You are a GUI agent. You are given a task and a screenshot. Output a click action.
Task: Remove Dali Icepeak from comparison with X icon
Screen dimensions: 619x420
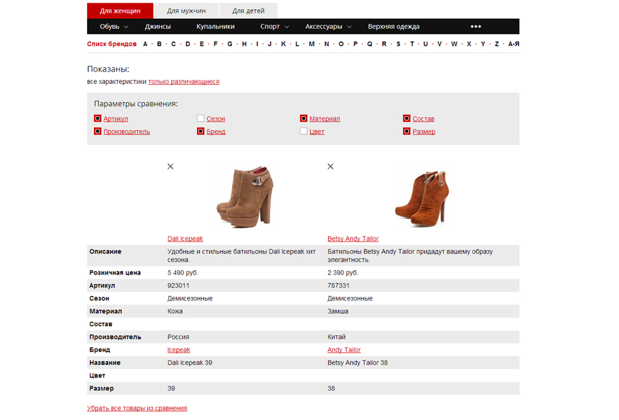[x=170, y=167]
